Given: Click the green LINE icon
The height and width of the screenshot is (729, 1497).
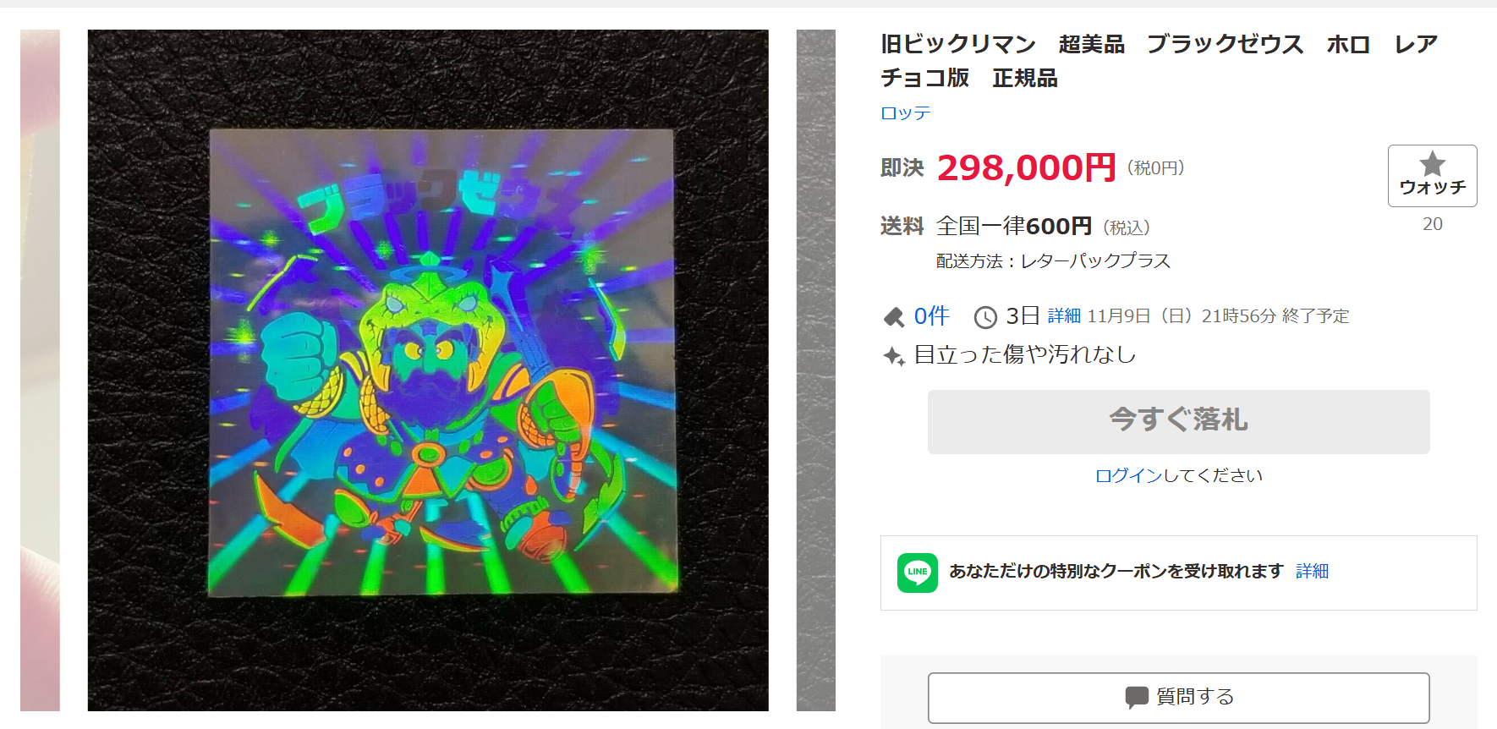Looking at the screenshot, I should pos(918,573).
